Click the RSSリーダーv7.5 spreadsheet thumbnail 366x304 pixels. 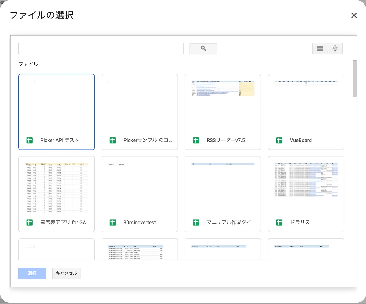coord(223,89)
